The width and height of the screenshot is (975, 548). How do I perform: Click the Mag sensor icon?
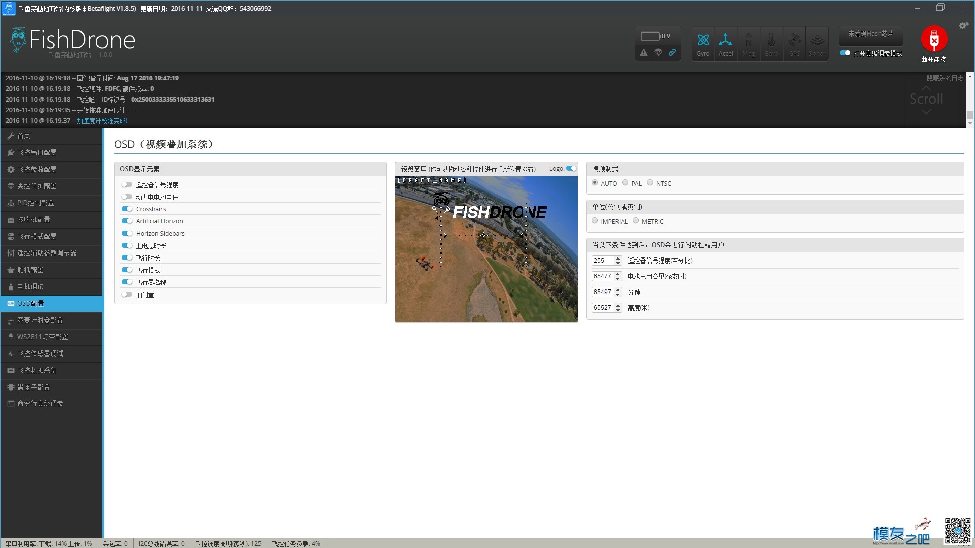749,44
